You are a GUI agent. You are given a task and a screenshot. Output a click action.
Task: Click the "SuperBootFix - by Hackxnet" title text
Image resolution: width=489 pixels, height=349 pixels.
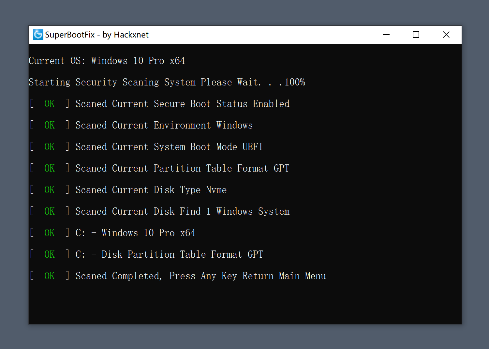pyautogui.click(x=97, y=35)
